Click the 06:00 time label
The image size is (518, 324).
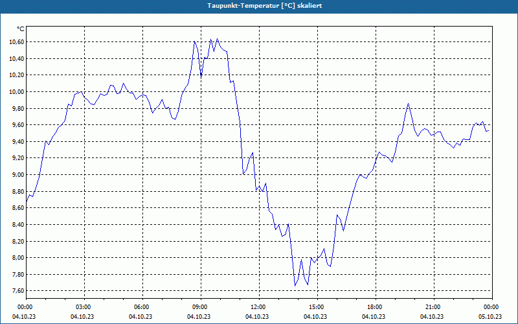tap(141, 307)
